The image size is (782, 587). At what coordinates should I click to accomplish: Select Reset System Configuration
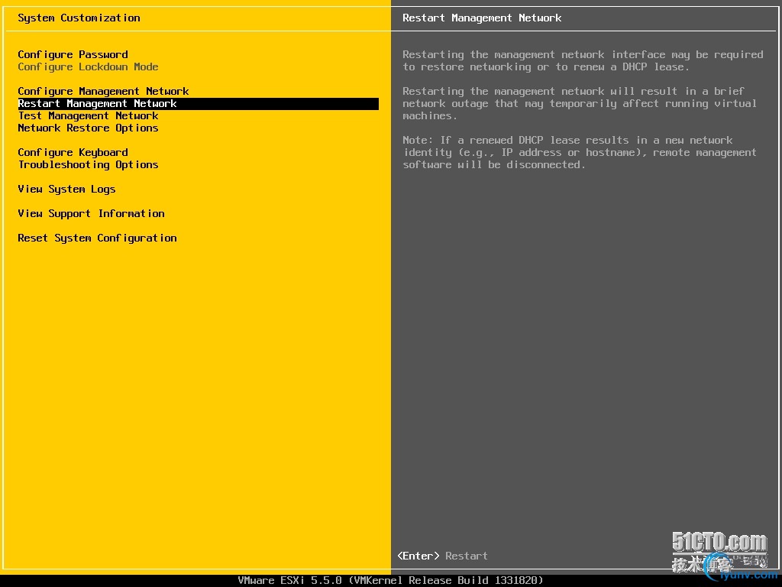click(97, 238)
